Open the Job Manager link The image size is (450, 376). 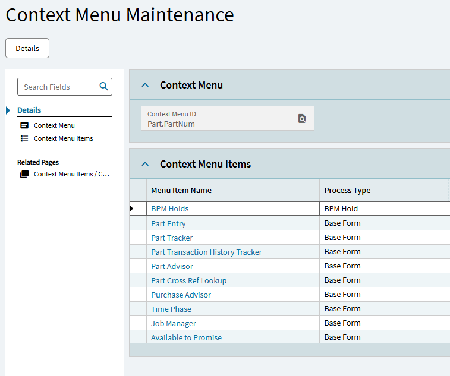coord(174,324)
